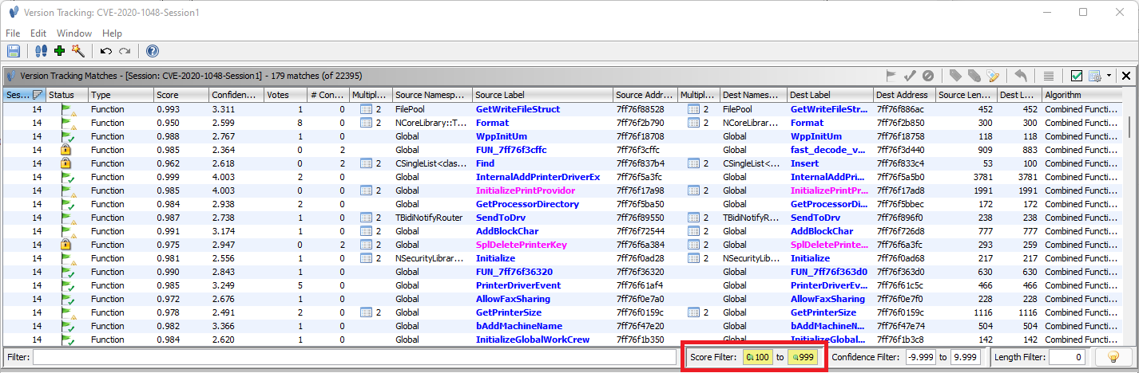Click Score Filter lower bound field showing 100
This screenshot has height=373, width=1139.
coord(757,358)
